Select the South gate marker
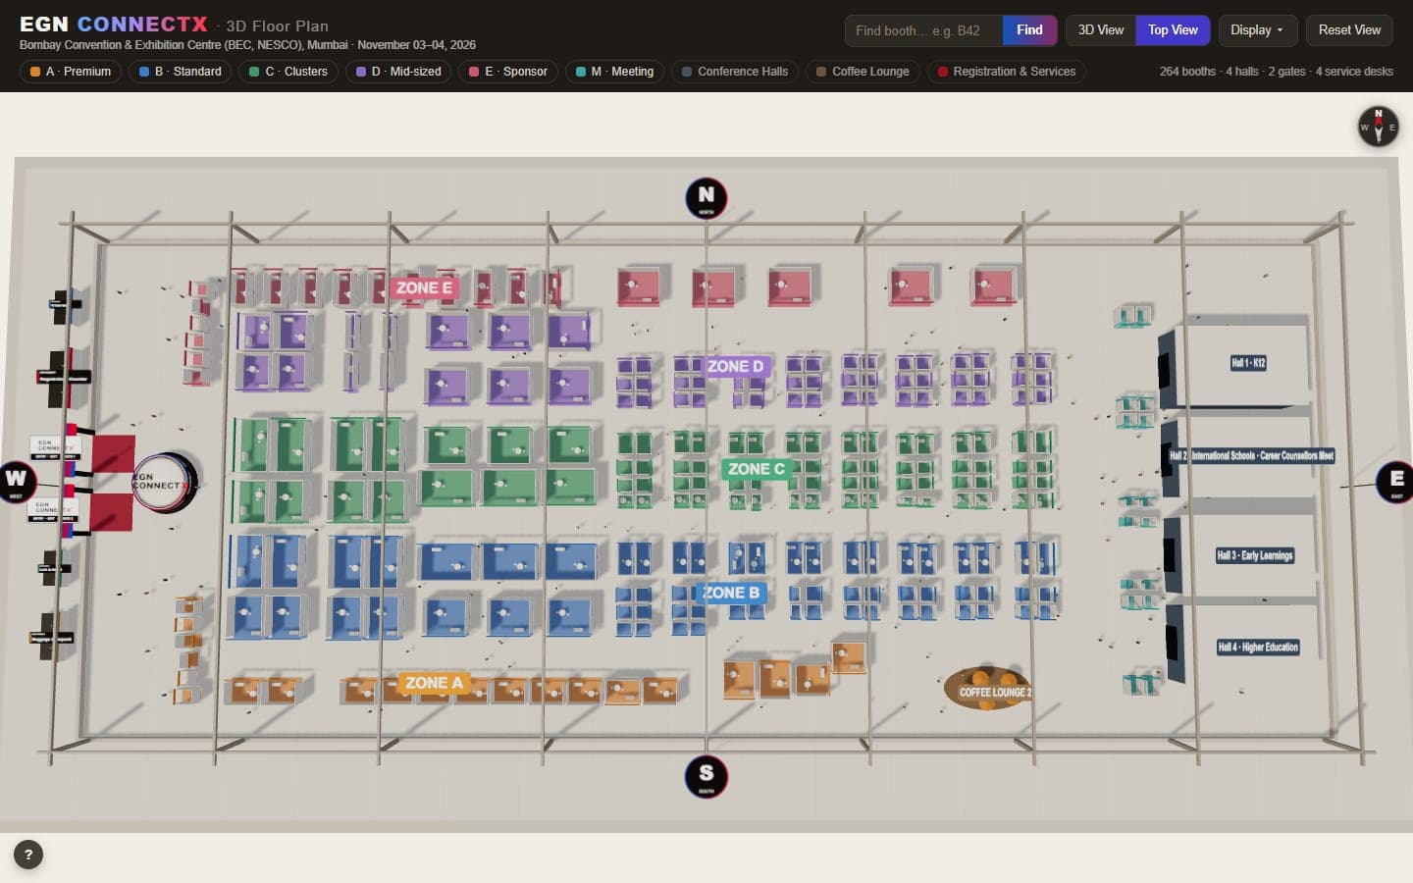Image resolution: width=1413 pixels, height=883 pixels. point(706,777)
